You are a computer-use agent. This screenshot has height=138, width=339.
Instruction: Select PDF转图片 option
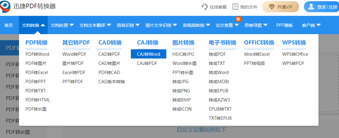pyautogui.click(x=36, y=63)
